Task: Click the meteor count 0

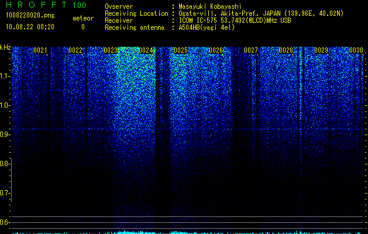Action: 83,27
